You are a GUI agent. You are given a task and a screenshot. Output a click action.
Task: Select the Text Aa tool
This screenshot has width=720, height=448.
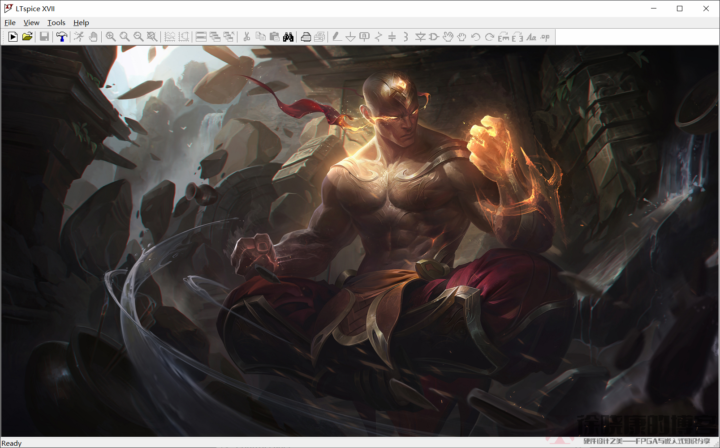[531, 37]
